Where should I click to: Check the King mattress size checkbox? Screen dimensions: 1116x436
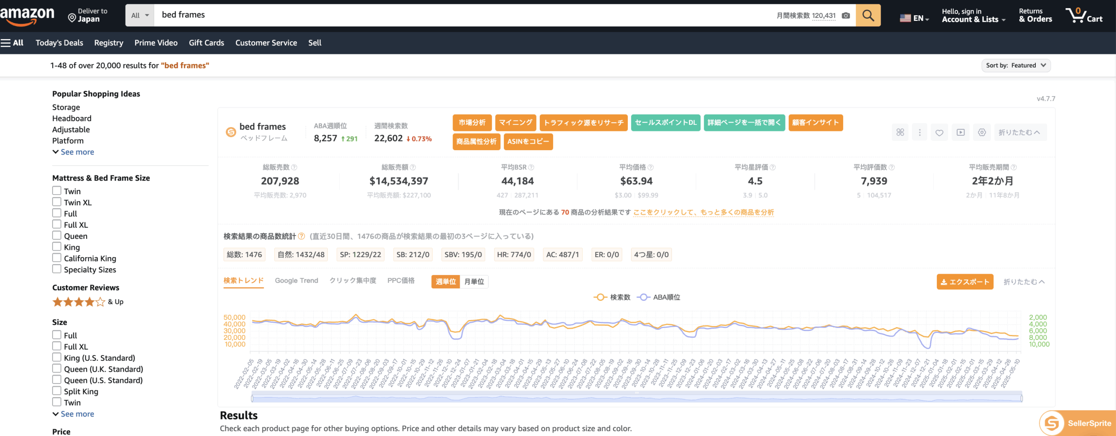57,247
